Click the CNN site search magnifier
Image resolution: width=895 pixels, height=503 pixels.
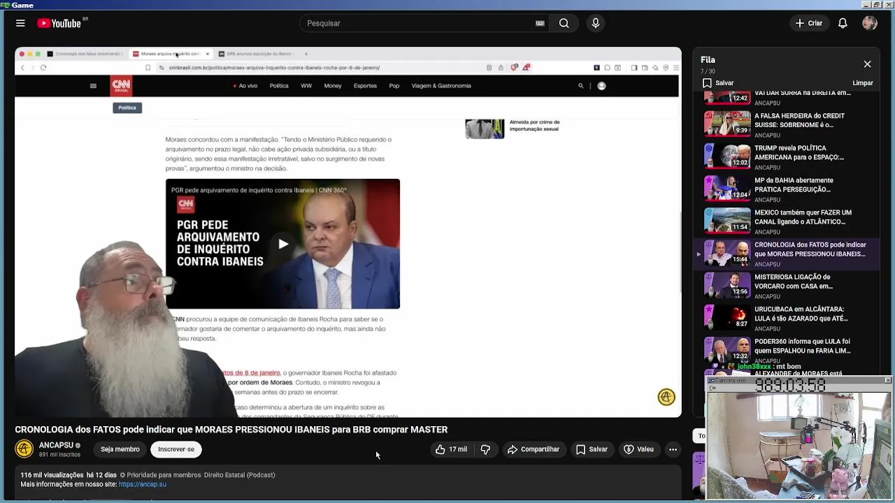click(x=580, y=86)
